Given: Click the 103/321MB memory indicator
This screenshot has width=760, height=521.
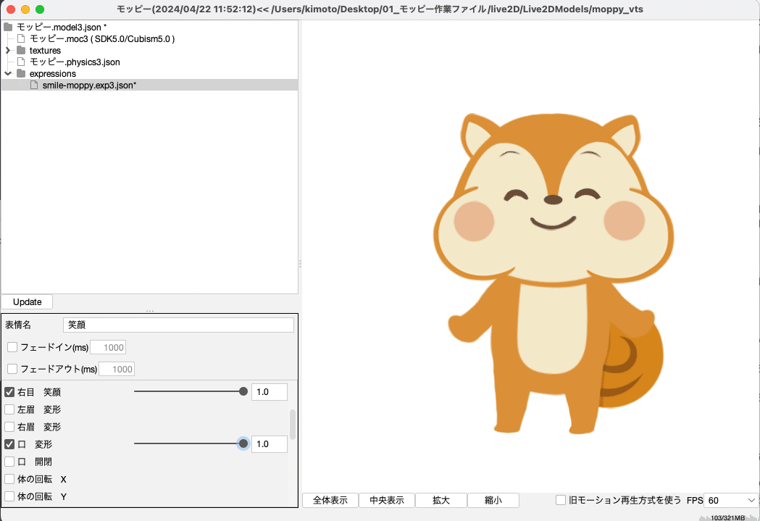Looking at the screenshot, I should pos(727,517).
